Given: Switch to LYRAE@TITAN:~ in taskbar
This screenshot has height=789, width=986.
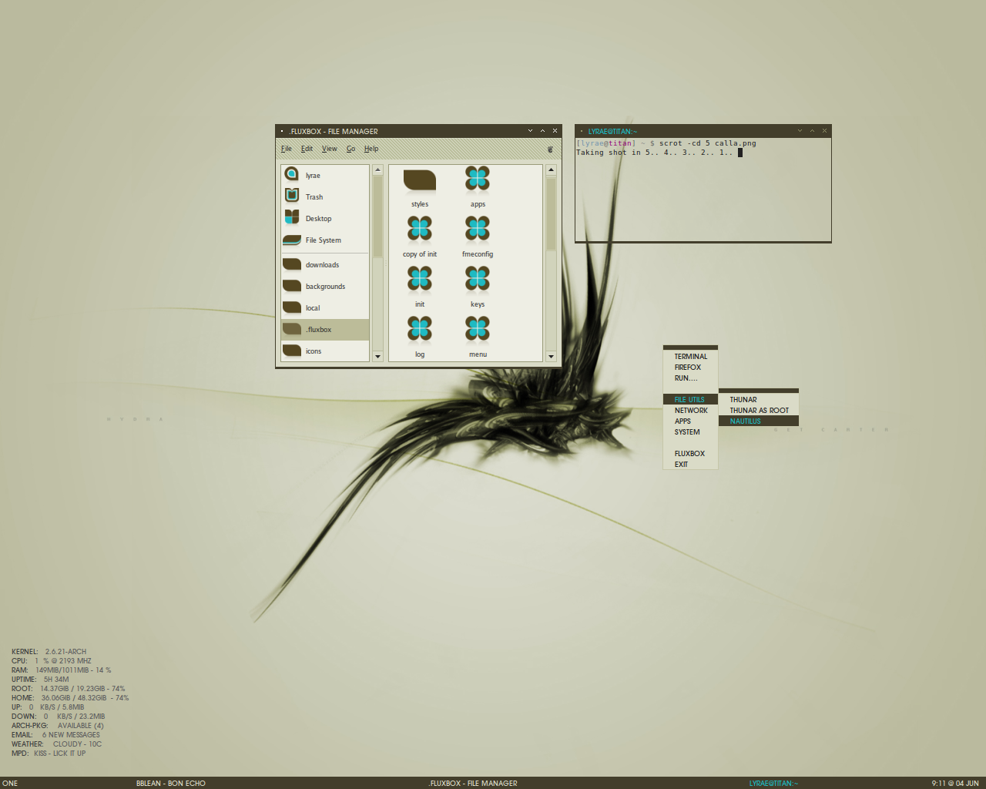Looking at the screenshot, I should tap(773, 784).
